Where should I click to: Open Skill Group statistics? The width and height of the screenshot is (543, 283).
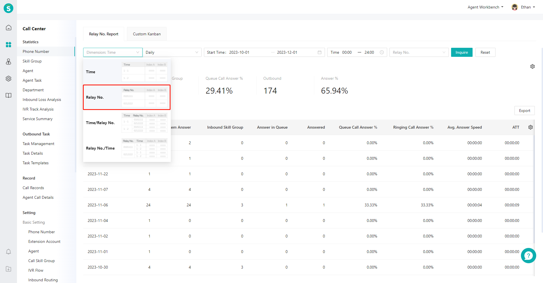pyautogui.click(x=32, y=61)
